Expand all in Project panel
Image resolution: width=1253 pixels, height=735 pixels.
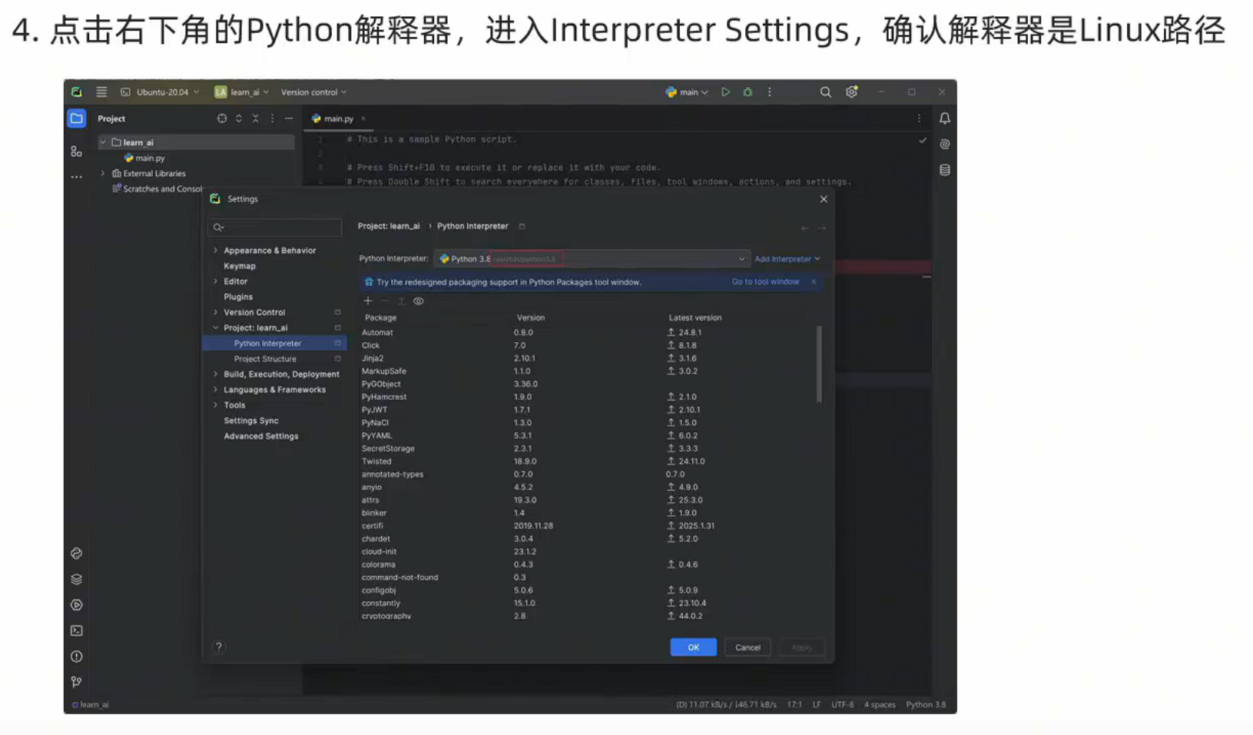click(239, 118)
